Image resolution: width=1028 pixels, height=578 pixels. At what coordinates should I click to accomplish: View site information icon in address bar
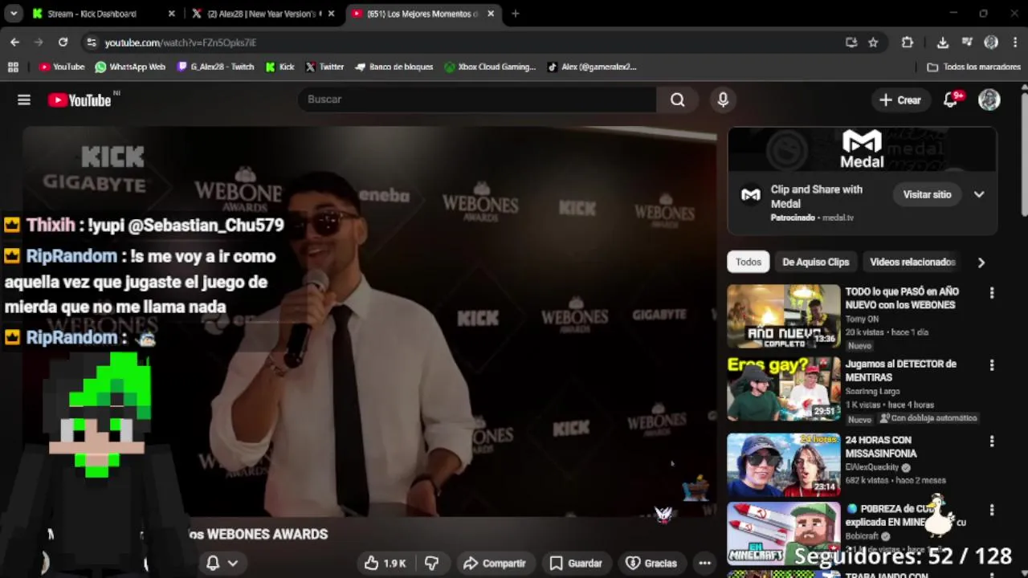91,42
